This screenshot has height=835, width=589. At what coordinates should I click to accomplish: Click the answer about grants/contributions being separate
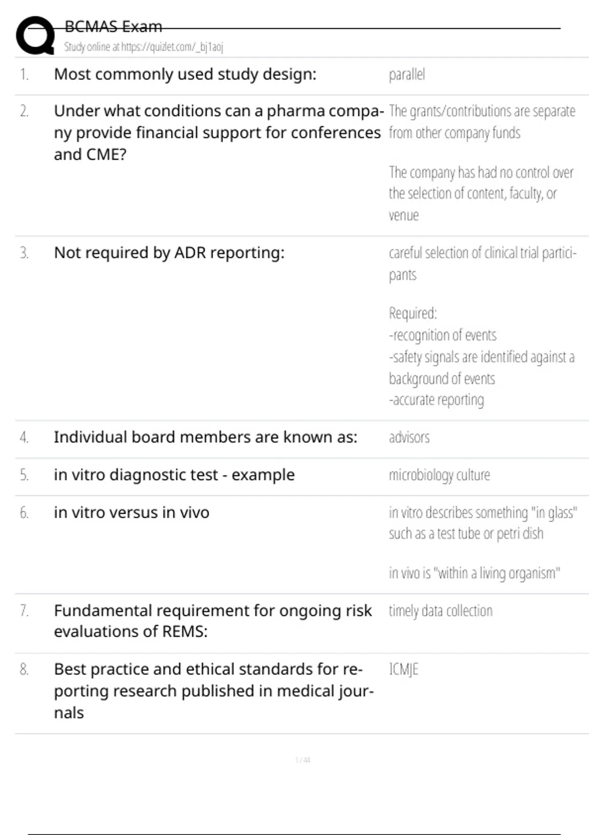[x=482, y=122]
